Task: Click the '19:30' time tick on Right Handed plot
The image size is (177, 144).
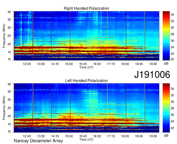Action: click(153, 64)
